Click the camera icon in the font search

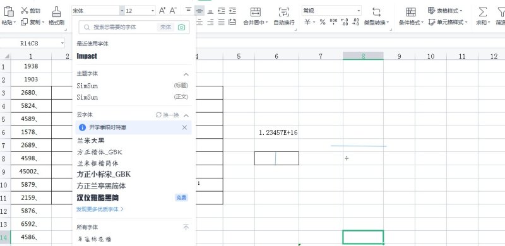(x=182, y=27)
